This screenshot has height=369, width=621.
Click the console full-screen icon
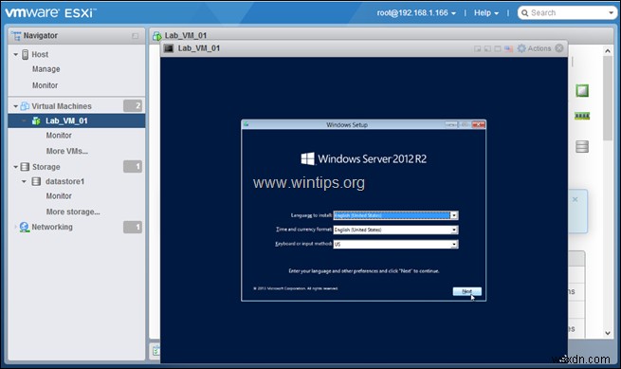pos(498,48)
